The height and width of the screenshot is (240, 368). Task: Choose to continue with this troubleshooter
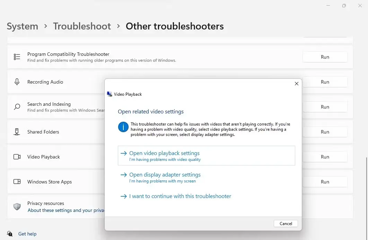click(206, 196)
